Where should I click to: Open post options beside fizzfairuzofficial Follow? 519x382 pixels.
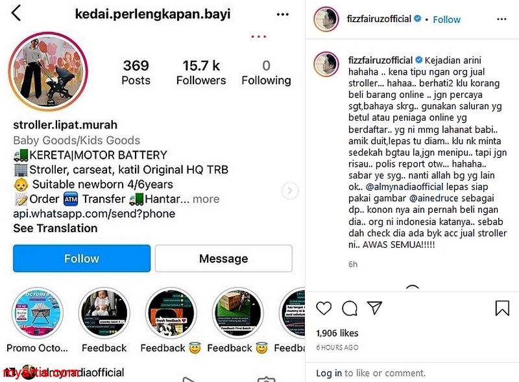coord(501,19)
